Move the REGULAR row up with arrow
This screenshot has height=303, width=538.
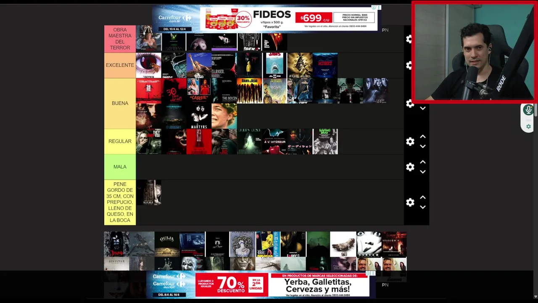click(x=423, y=137)
